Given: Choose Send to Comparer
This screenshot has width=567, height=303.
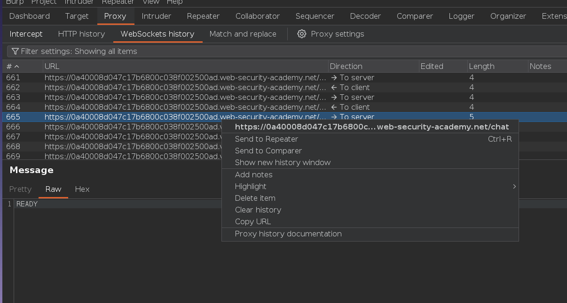Looking at the screenshot, I should pyautogui.click(x=370, y=151).
